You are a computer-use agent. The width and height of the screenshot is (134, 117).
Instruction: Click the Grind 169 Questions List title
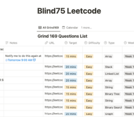click(x=62, y=36)
